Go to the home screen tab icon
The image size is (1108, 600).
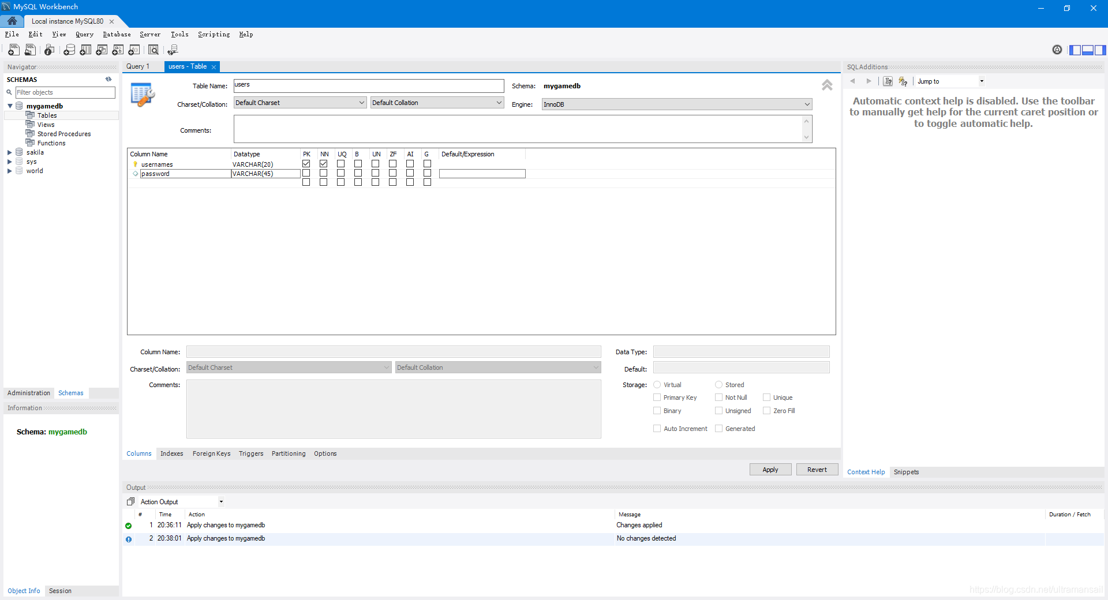(12, 21)
